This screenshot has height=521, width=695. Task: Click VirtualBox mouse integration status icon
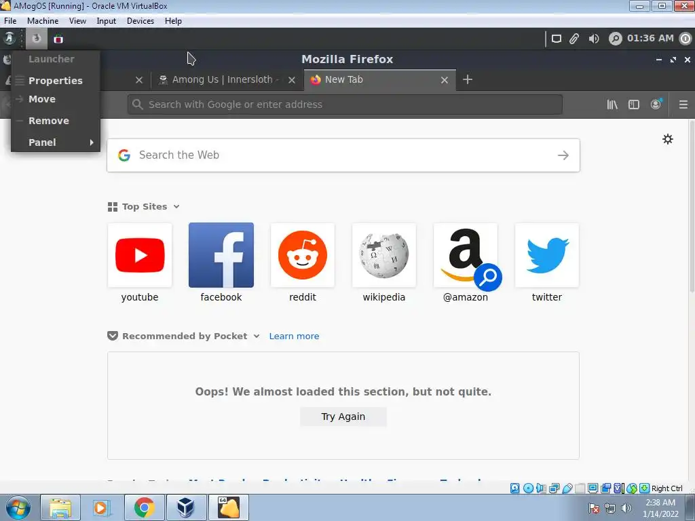[x=632, y=488]
